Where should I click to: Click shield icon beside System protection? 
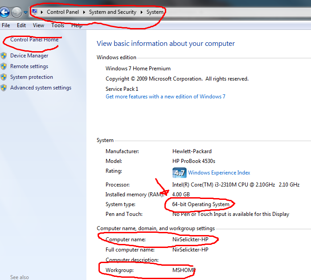(x=4, y=77)
